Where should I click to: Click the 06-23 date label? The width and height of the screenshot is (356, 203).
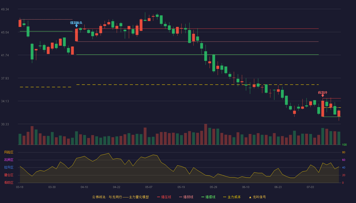pyautogui.click(x=278, y=187)
